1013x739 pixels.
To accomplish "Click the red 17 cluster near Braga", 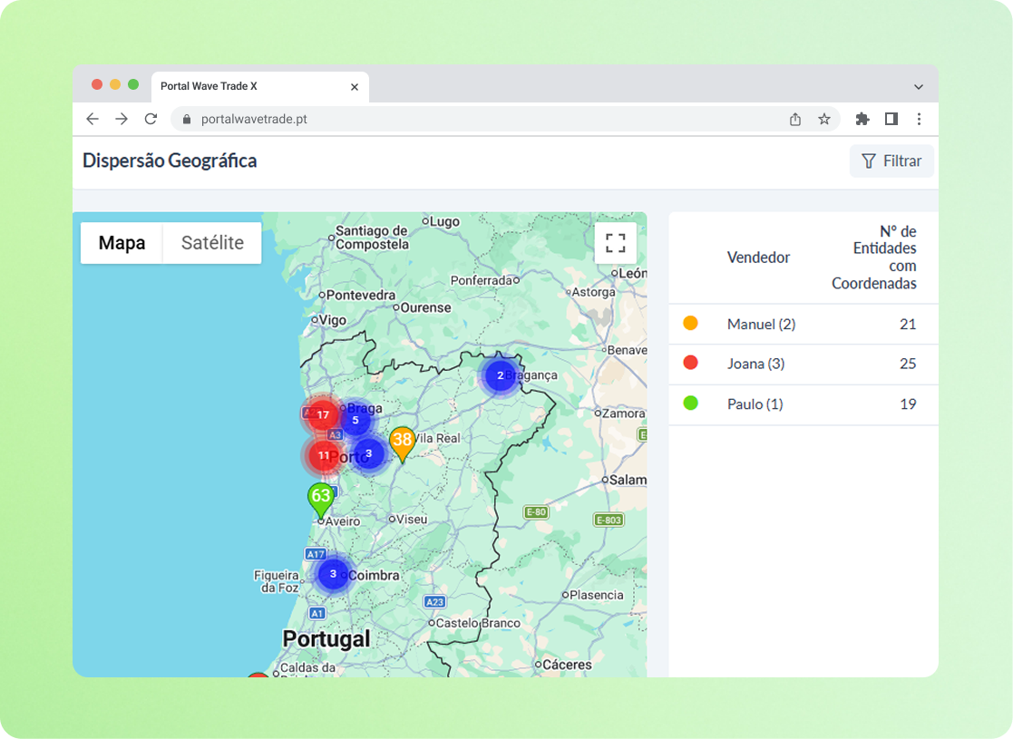I will pos(322,414).
